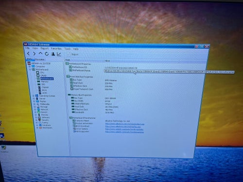Click the Memory Bus Properties header
Screen dimensions: 243x182
click(80, 95)
